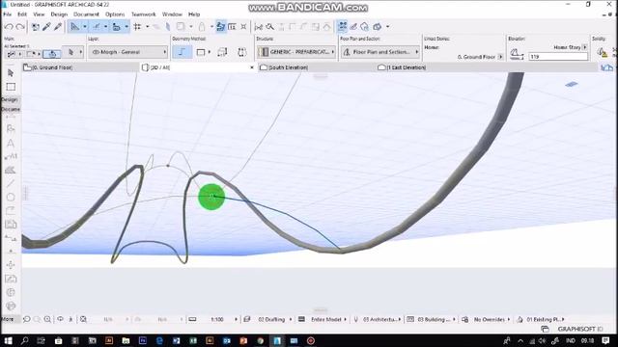Select the revolved geometry method icon
The height and width of the screenshot is (347, 618).
242,52
